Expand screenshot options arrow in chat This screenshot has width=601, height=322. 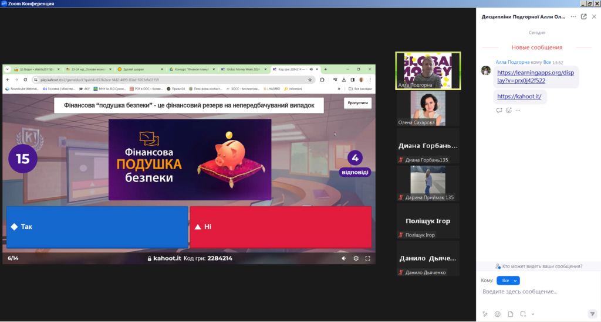533,314
